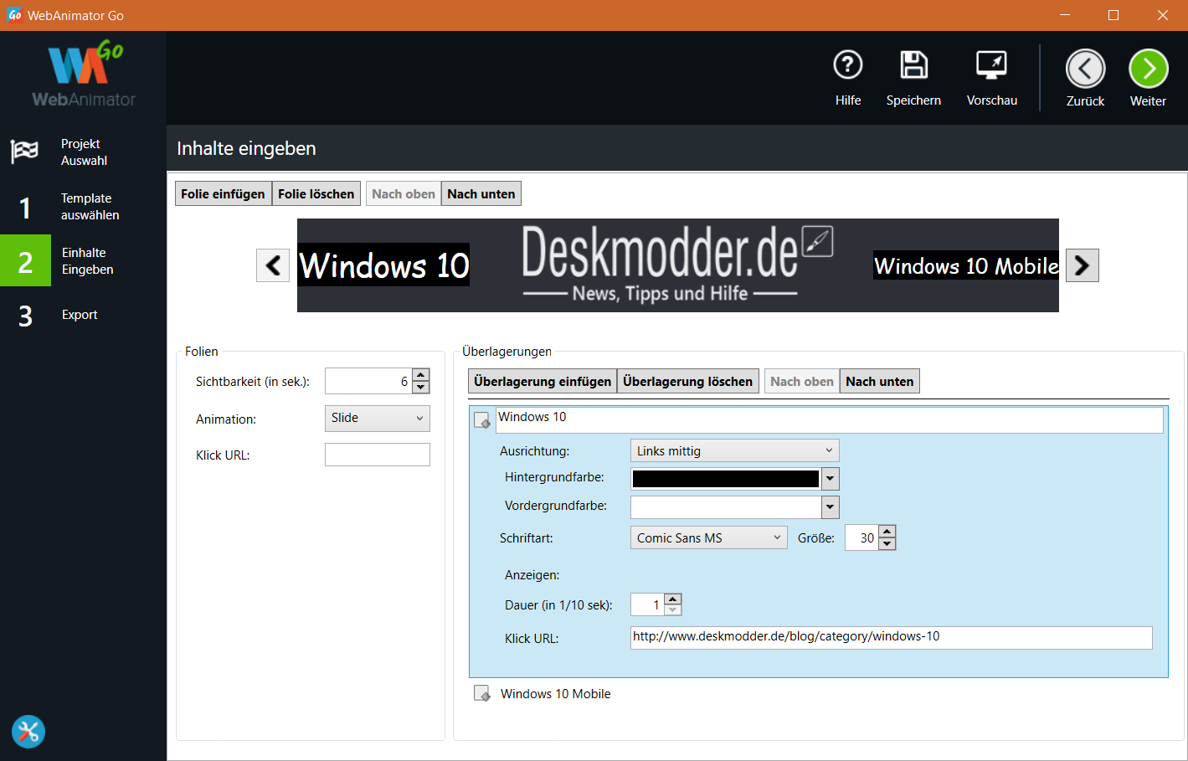Click the Deskmodder.de banner image

point(676,265)
